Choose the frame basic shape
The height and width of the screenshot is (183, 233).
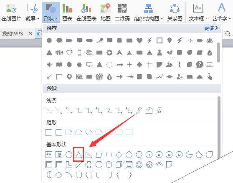tap(49, 165)
